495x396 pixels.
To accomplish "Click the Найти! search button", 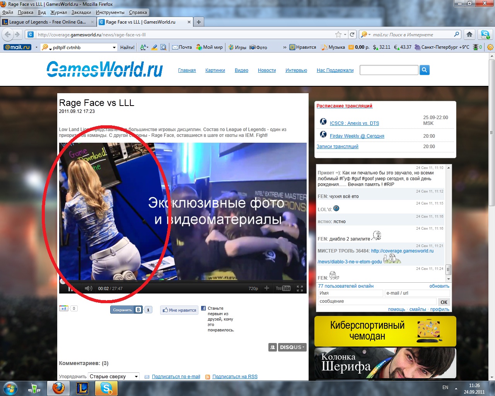I will [x=127, y=47].
